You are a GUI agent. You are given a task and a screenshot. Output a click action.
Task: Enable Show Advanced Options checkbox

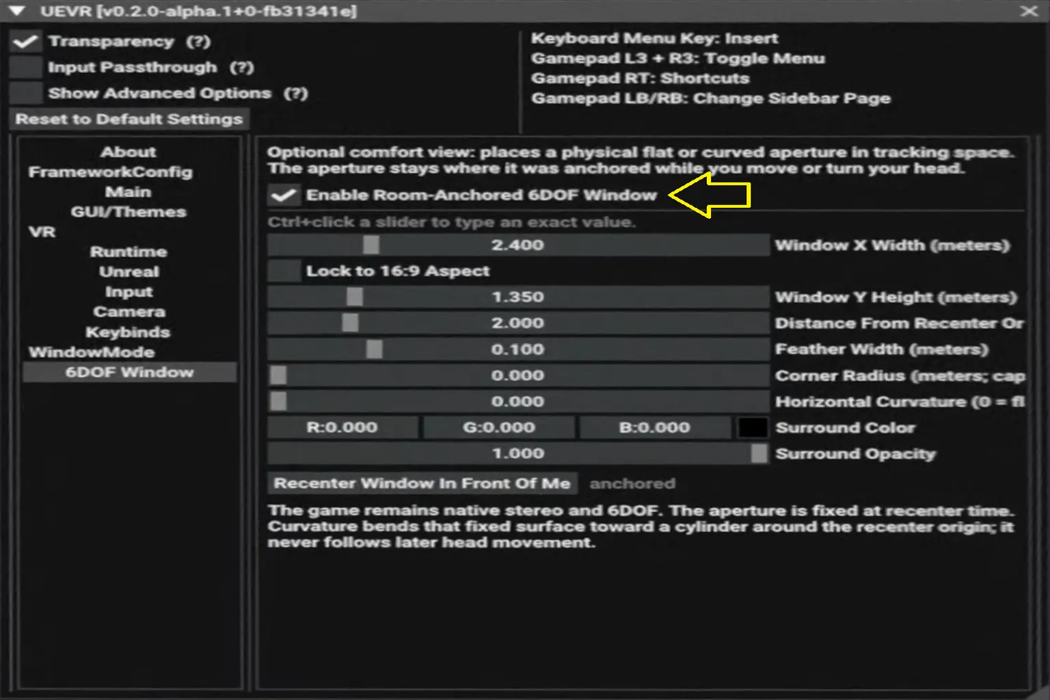26,94
